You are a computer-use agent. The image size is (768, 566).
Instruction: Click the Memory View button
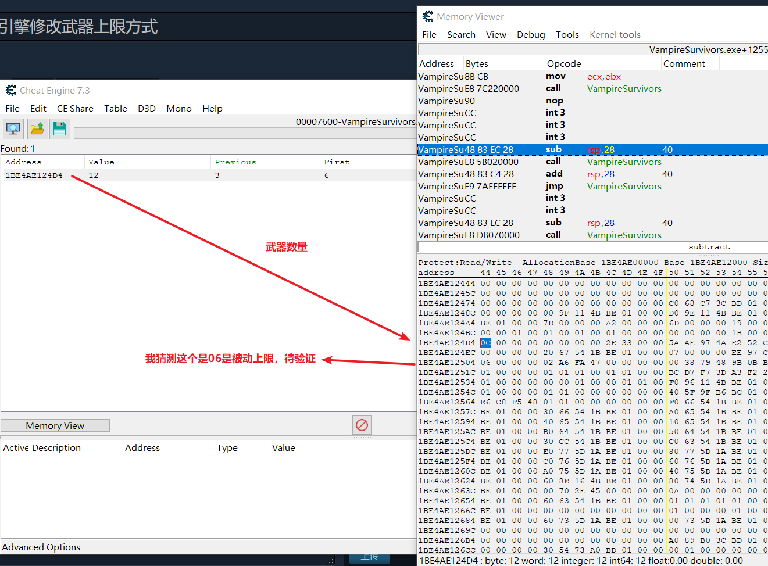[x=55, y=425]
